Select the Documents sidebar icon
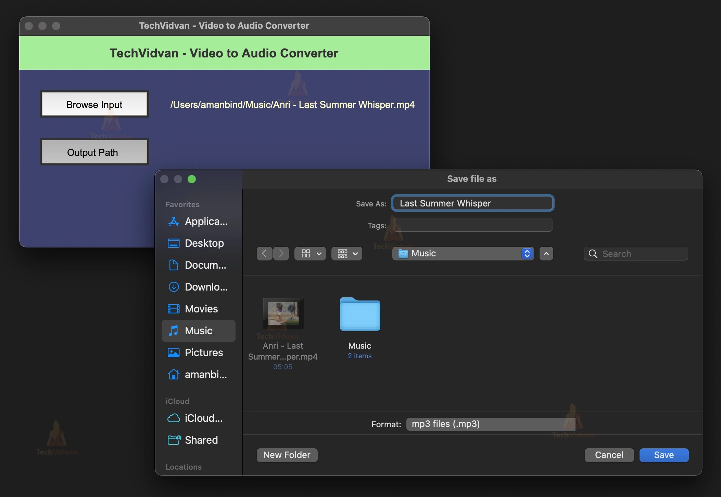This screenshot has height=497, width=721. point(174,265)
